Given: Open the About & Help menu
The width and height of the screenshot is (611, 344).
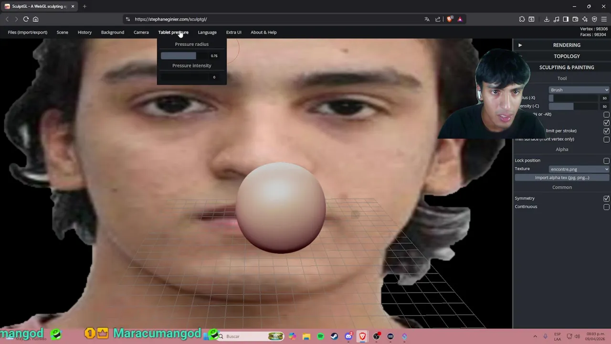Looking at the screenshot, I should click(263, 32).
